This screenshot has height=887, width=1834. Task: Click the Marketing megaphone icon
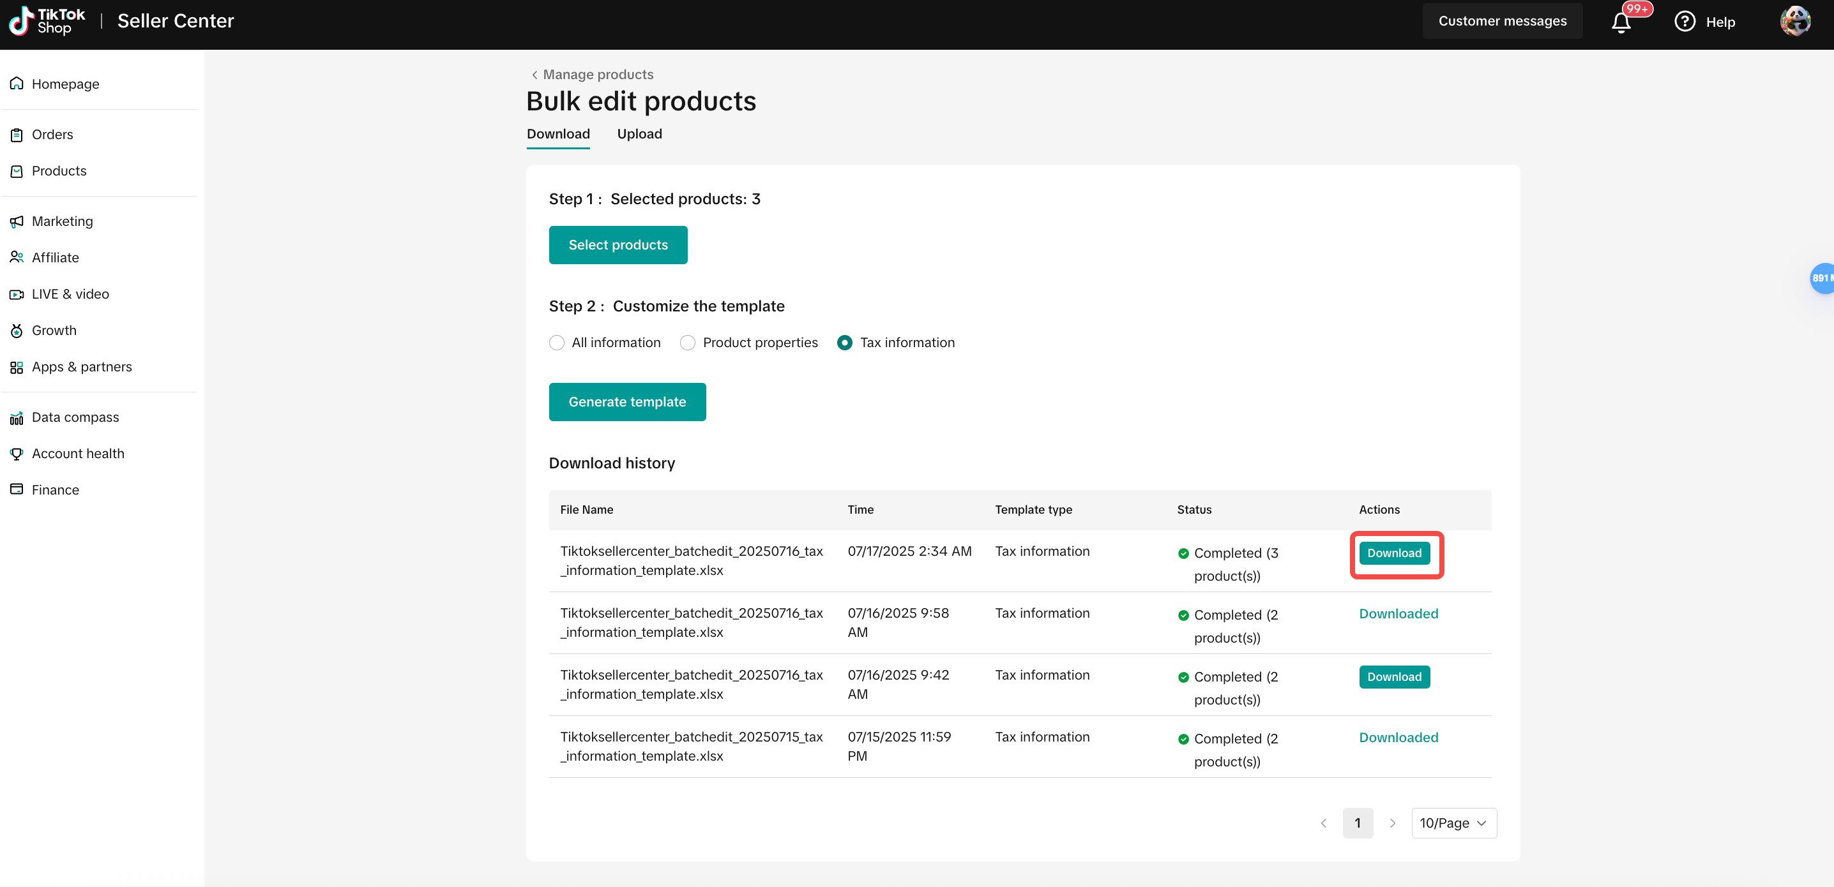tap(17, 221)
